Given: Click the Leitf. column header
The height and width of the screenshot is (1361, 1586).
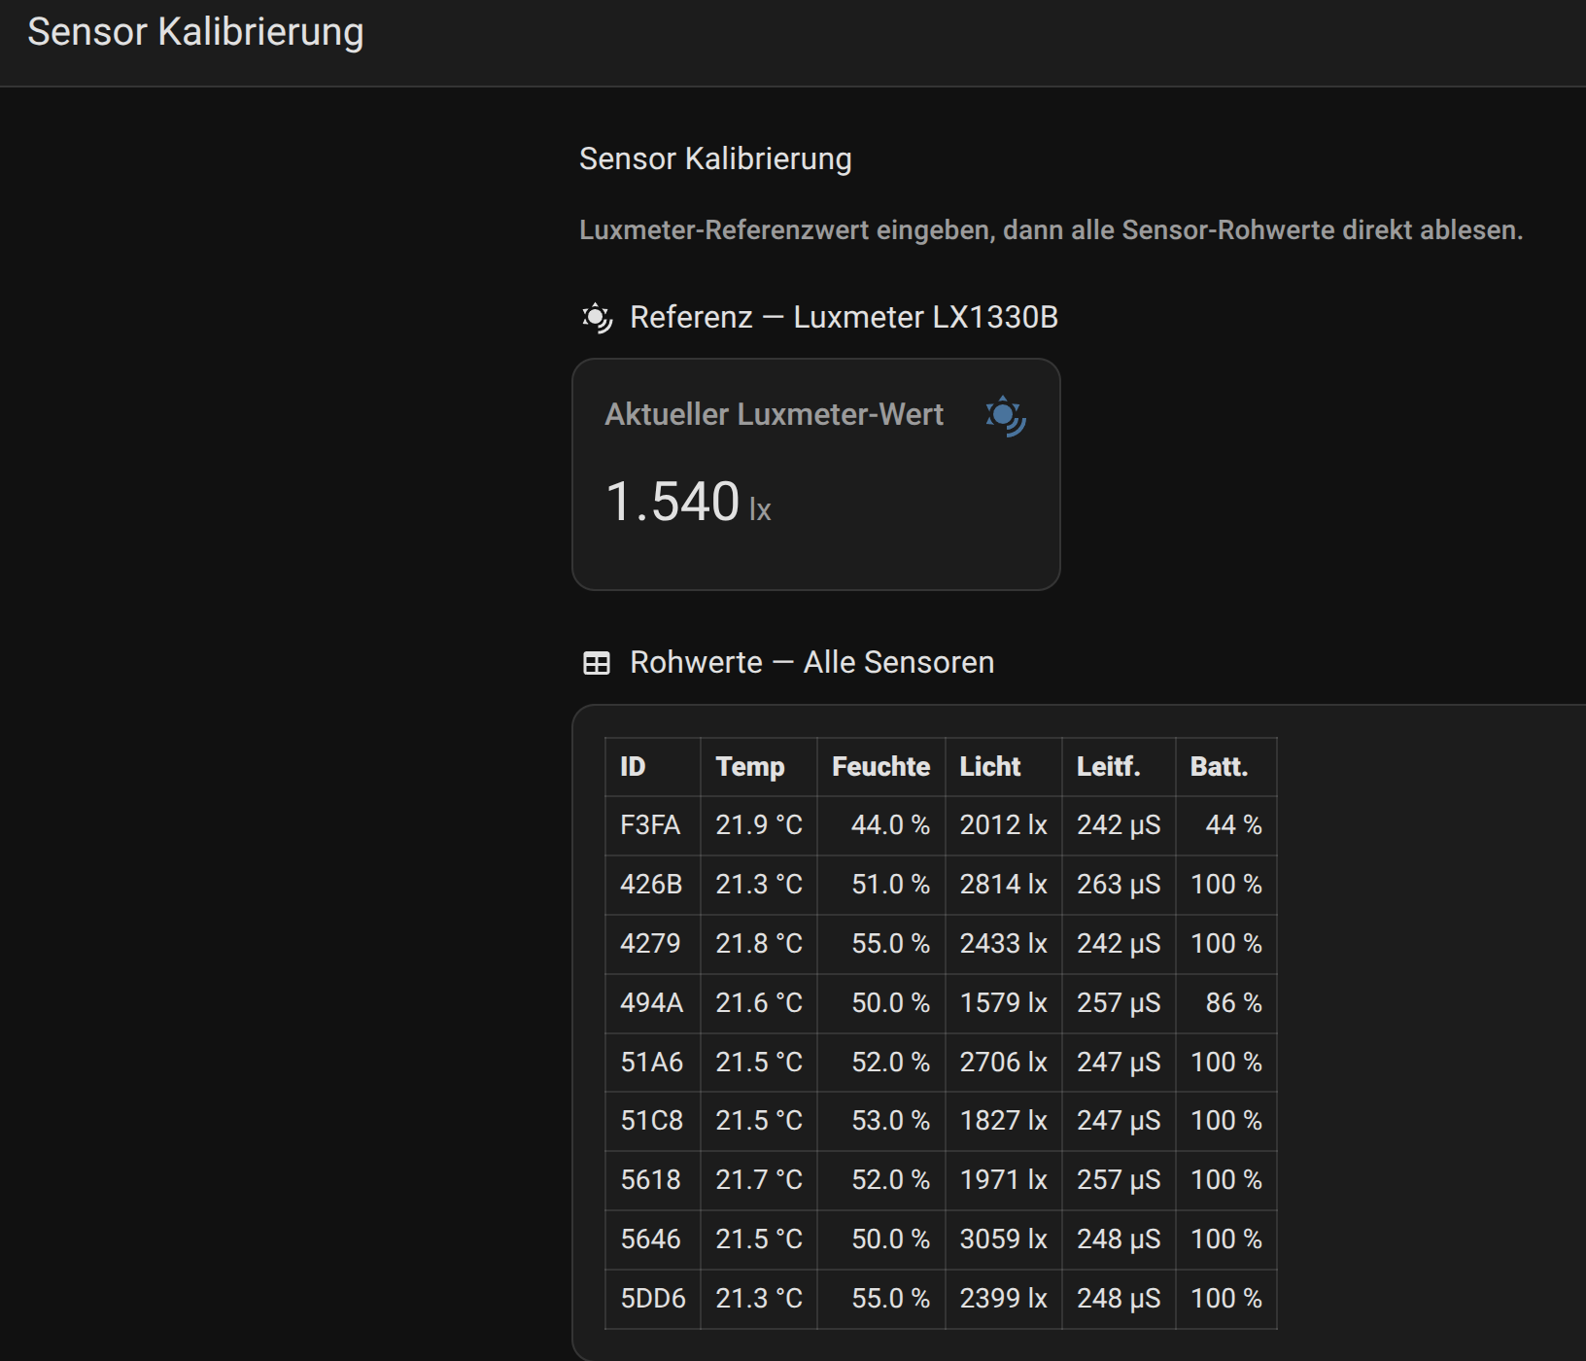Looking at the screenshot, I should [1108, 767].
